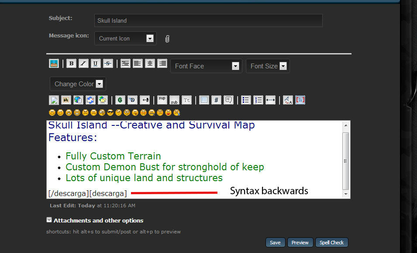Insert email link icon
Viewport: 417px width, 253px height.
click(90, 100)
